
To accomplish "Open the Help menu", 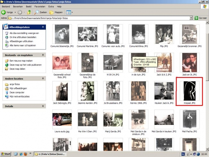I will (59, 6).
